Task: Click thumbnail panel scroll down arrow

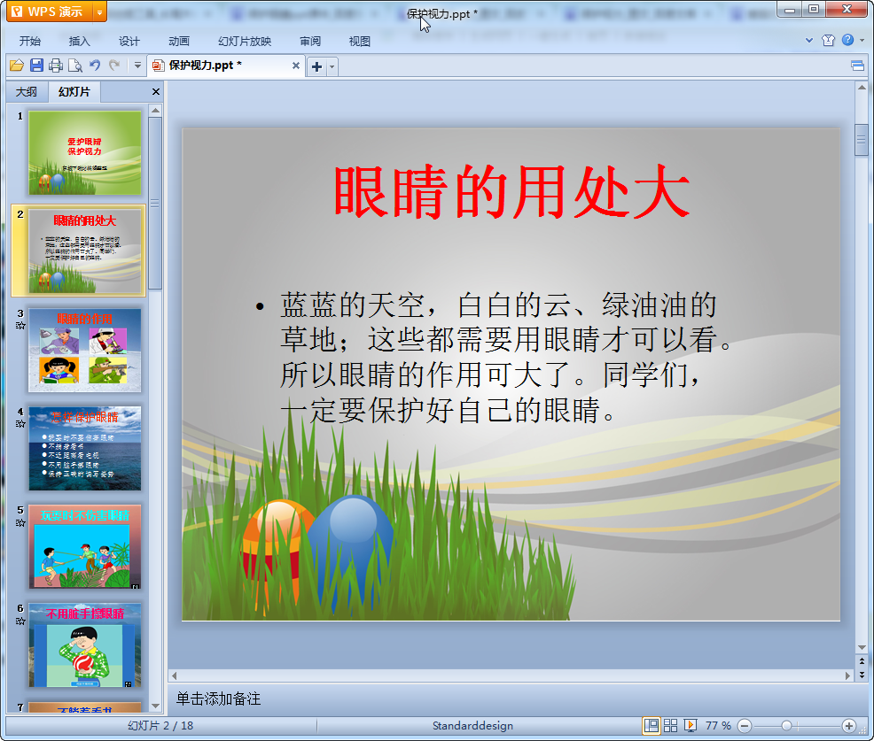Action: 155,706
